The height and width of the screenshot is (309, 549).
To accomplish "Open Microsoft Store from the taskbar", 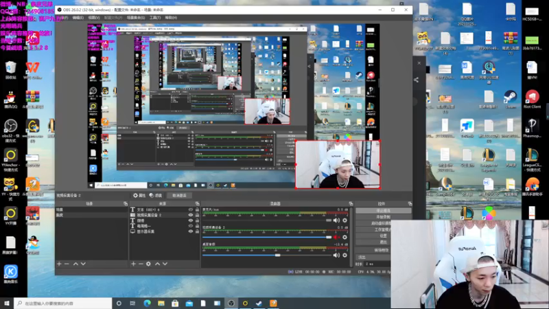I will pyautogui.click(x=175, y=304).
